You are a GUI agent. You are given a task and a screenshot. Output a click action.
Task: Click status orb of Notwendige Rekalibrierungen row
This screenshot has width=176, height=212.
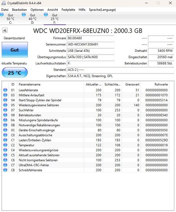pyautogui.click(x=5, y=125)
